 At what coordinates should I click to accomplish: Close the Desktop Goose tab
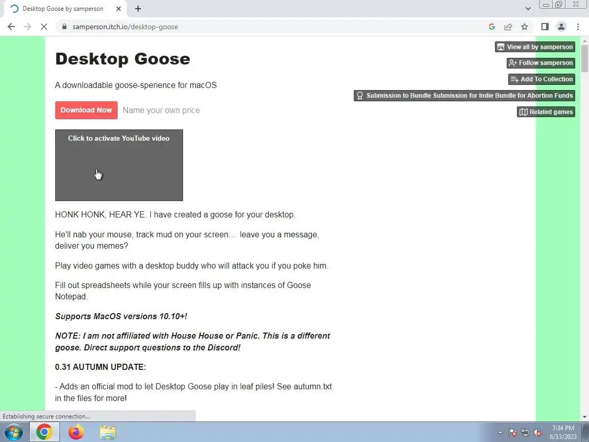pos(119,9)
